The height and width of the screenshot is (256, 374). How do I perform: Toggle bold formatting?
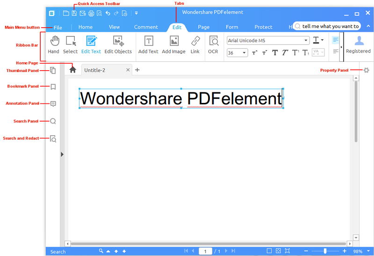coord(275,52)
